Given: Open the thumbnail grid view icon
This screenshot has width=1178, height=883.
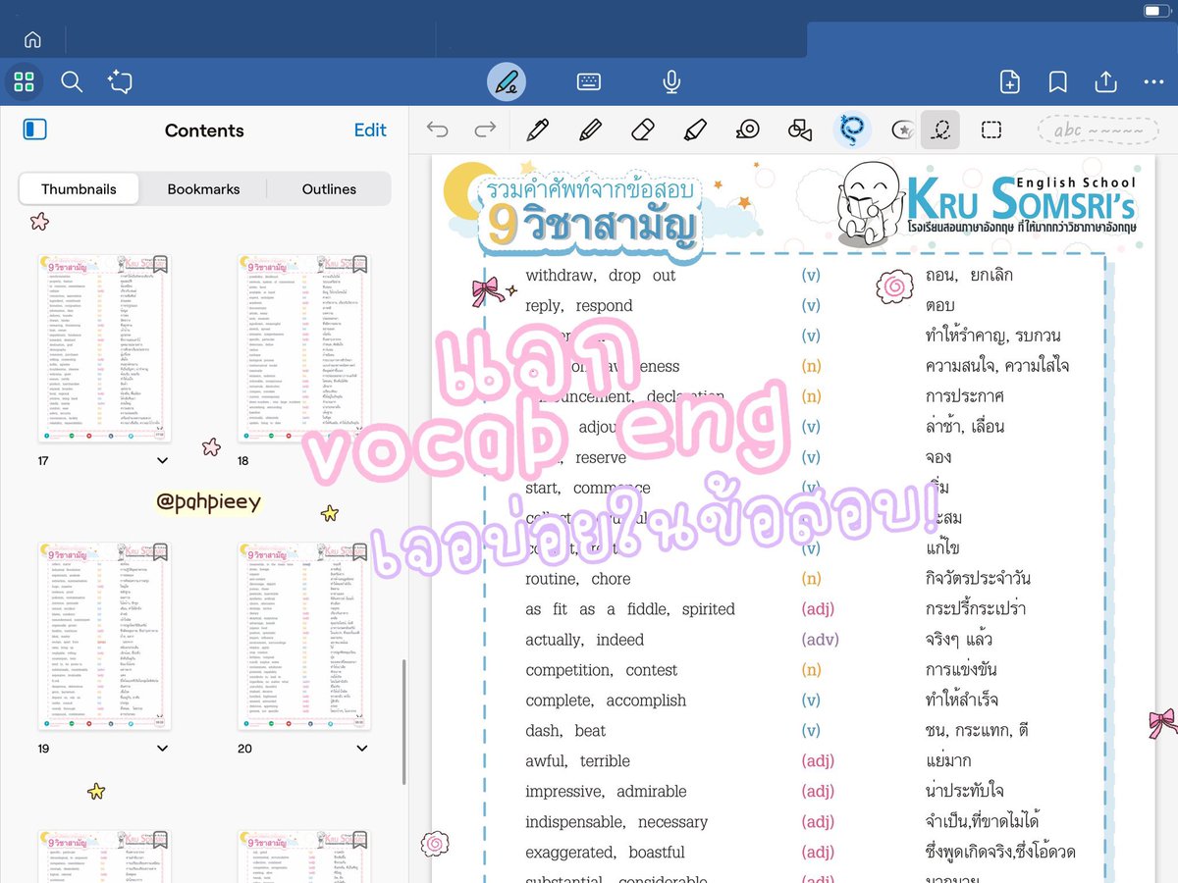Looking at the screenshot, I should (24, 81).
